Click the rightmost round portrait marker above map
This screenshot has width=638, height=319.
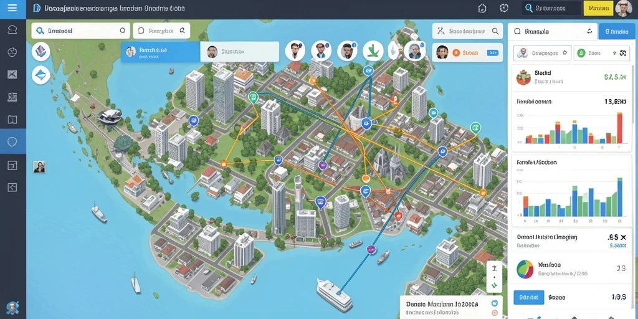[414, 51]
